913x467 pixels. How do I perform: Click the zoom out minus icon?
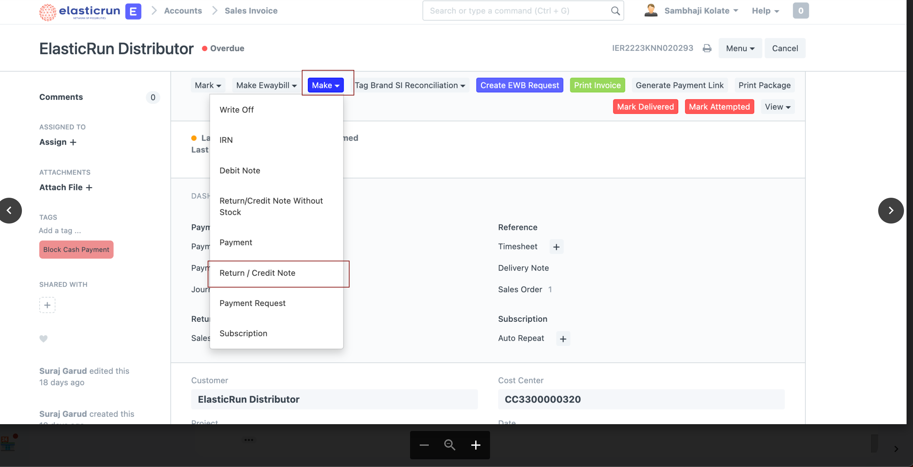[x=424, y=445]
